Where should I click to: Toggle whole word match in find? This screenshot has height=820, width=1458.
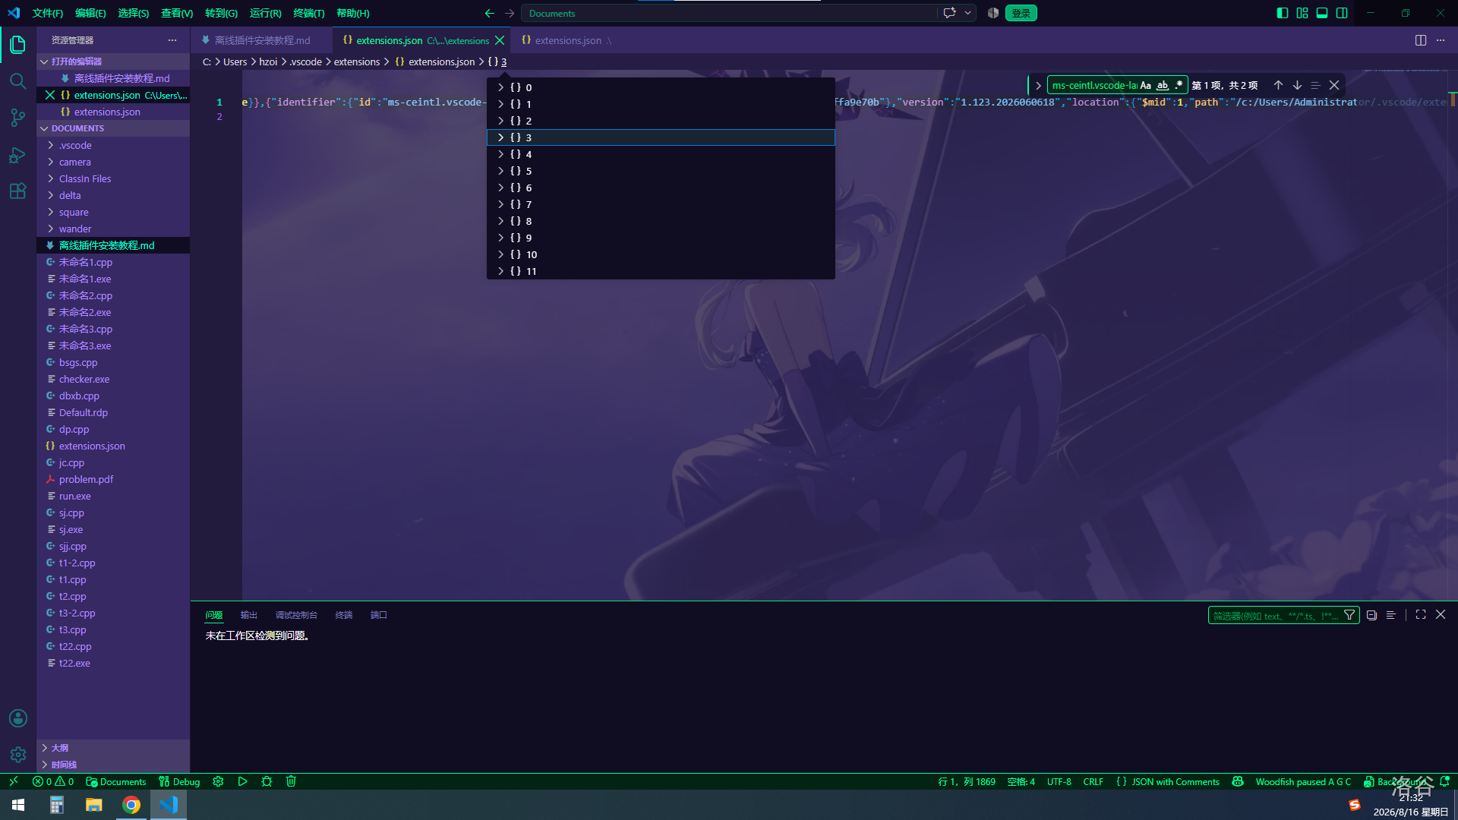pyautogui.click(x=1163, y=85)
